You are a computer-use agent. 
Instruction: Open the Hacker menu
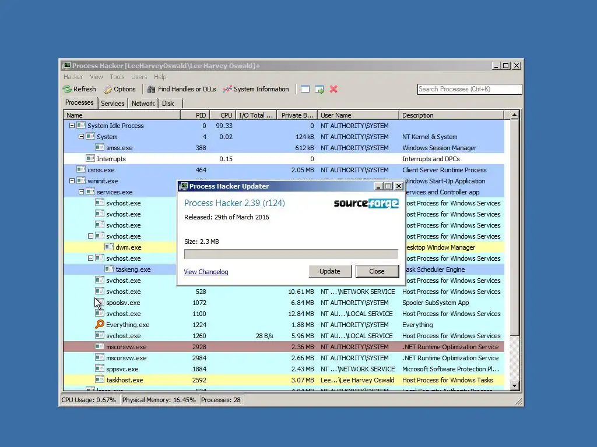(x=73, y=77)
